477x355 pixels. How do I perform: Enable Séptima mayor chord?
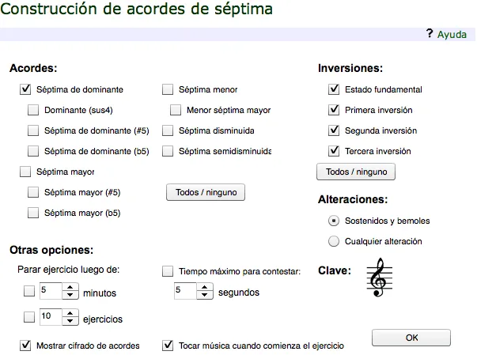(25, 172)
